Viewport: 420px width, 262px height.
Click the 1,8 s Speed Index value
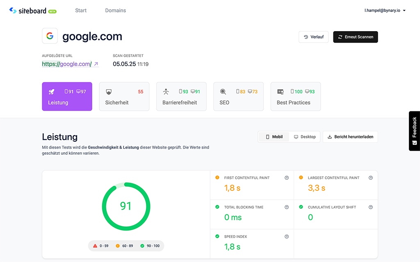coord(232,247)
